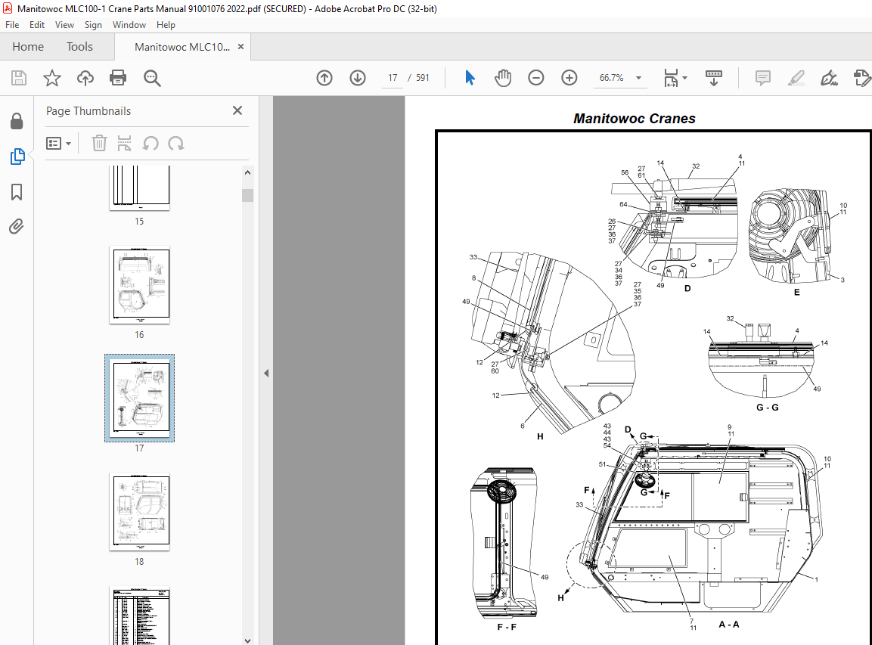The image size is (872, 645).
Task: Open the View menu
Action: 64,25
